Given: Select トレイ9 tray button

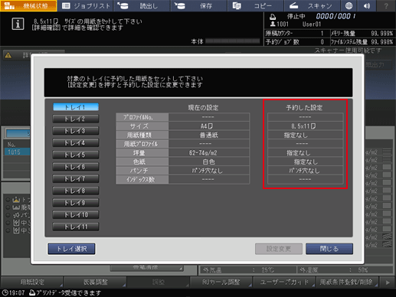Looking at the screenshot, I should click(x=76, y=203).
